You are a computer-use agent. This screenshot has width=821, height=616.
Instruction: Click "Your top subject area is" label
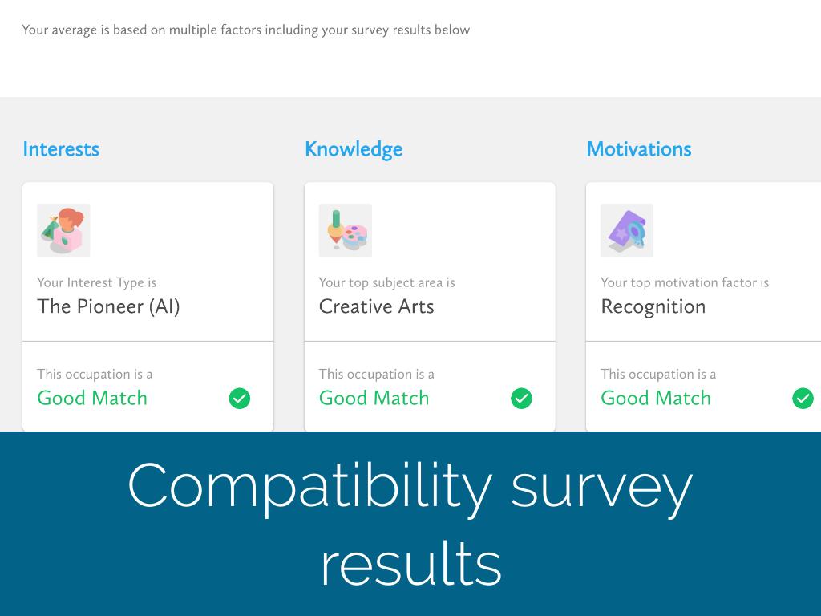[x=386, y=282]
